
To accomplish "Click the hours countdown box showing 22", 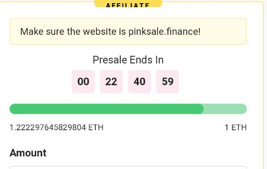I will coord(111,81).
